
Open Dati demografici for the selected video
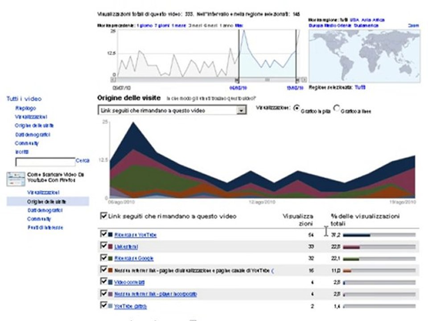[x=45, y=210]
